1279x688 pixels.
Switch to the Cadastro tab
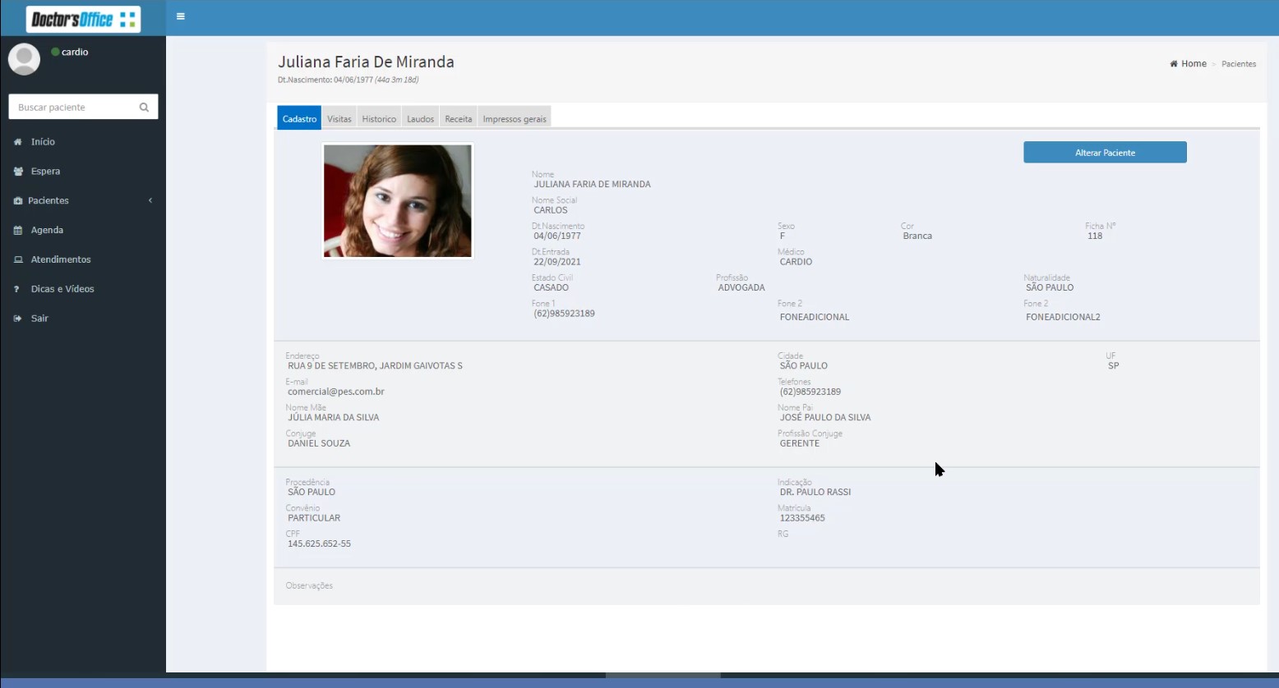click(x=299, y=118)
